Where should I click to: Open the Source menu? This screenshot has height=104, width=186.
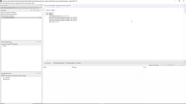[13, 3]
